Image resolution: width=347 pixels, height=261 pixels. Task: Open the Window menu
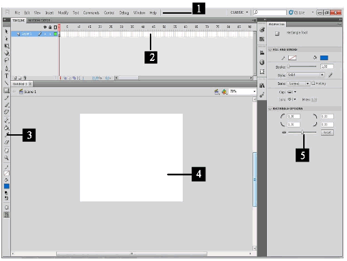click(139, 13)
